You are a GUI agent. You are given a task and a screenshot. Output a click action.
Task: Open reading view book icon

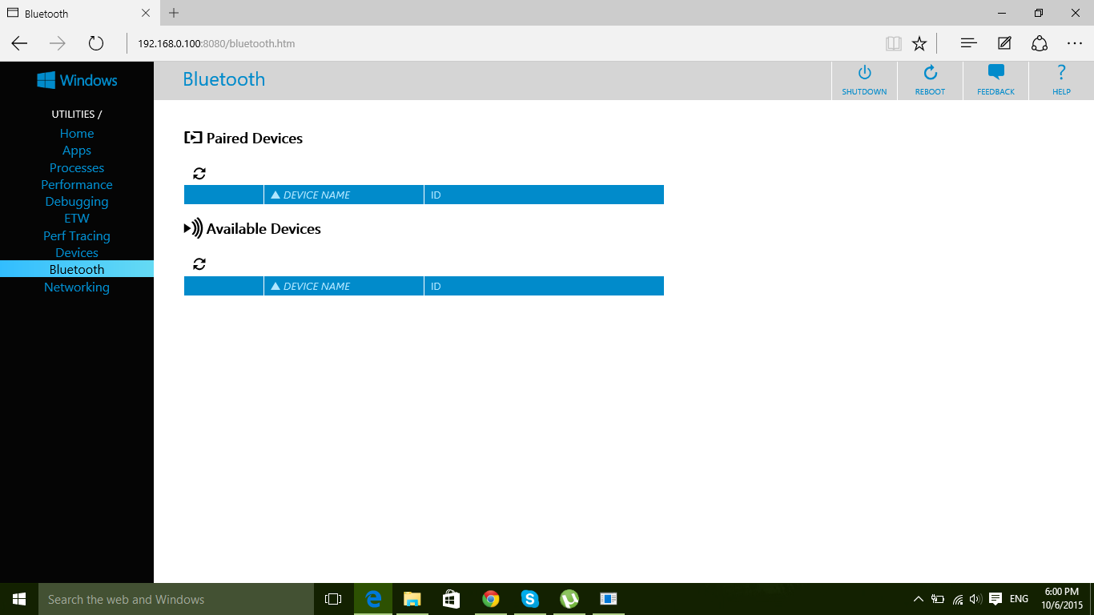(x=893, y=43)
